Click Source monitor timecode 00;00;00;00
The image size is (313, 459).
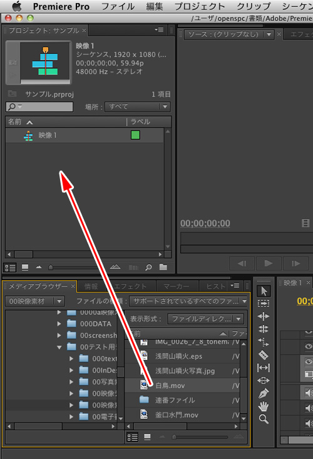click(x=205, y=223)
